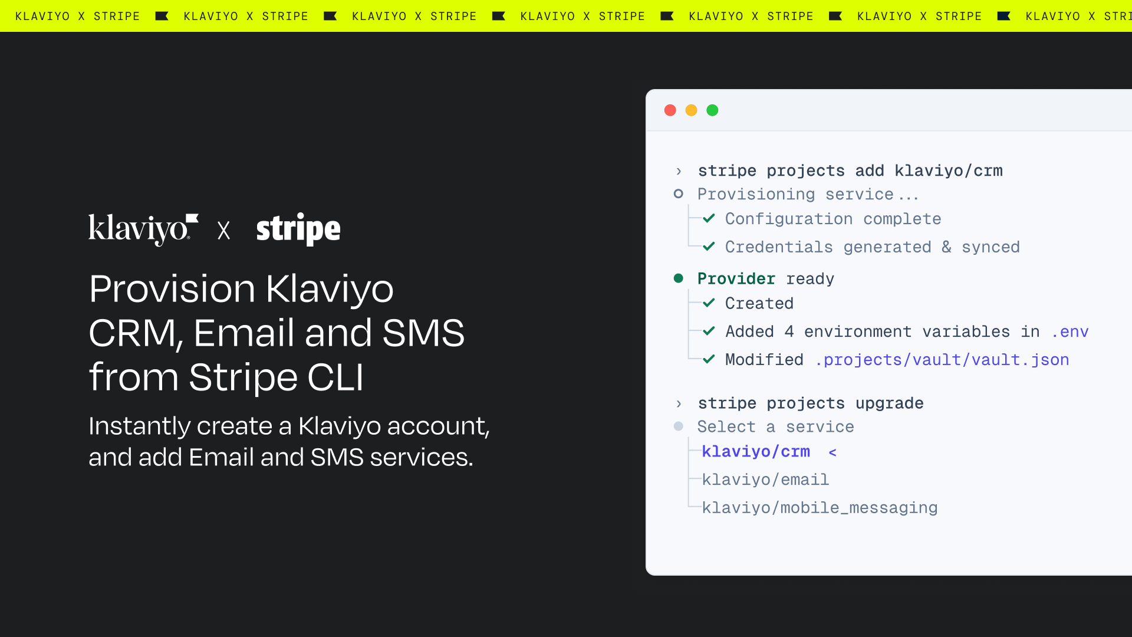Click checkmark next to 'Modified'
The width and height of the screenshot is (1132, 637).
pos(709,359)
